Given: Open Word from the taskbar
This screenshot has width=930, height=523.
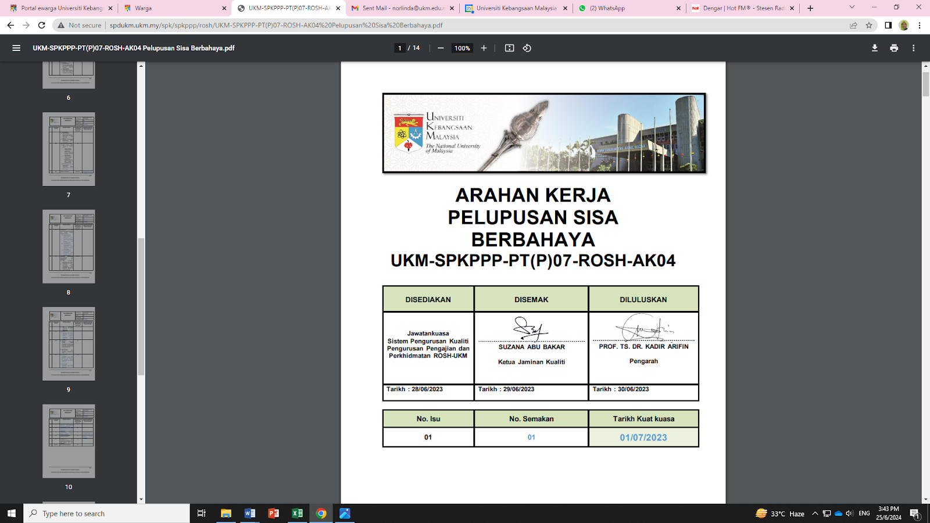Looking at the screenshot, I should 250,513.
